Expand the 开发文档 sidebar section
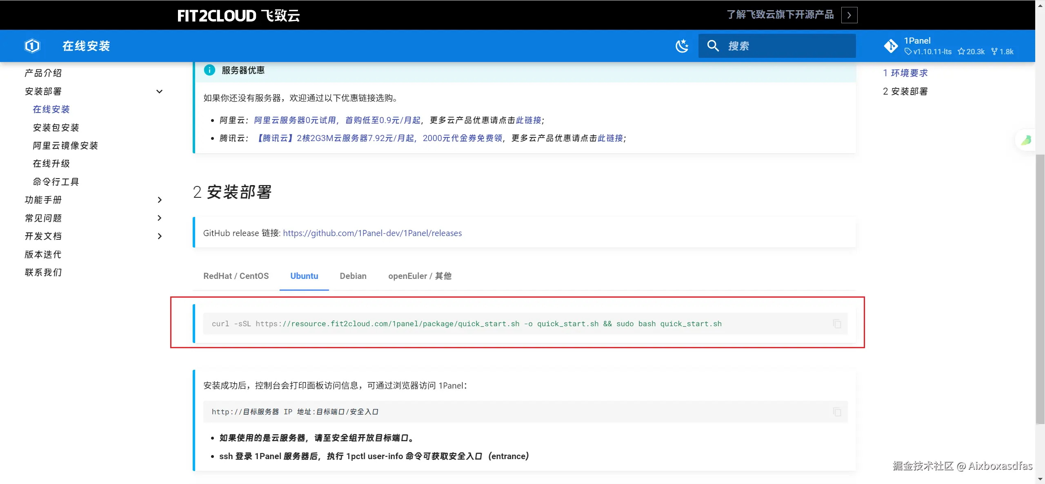Image resolution: width=1045 pixels, height=484 pixels. pos(160,236)
